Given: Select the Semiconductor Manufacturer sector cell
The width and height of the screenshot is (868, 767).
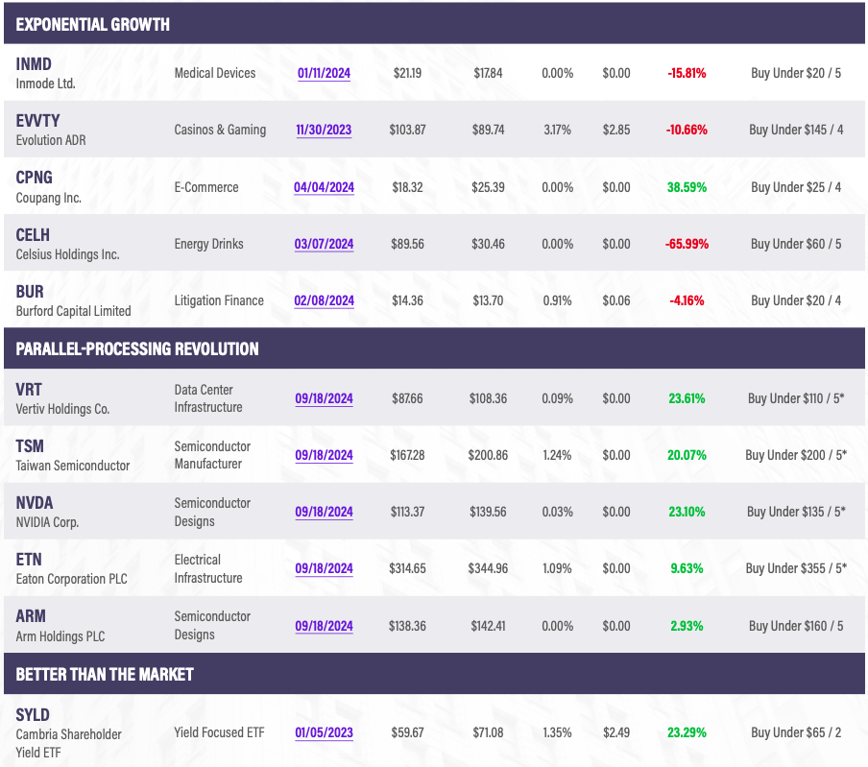Looking at the screenshot, I should [212, 455].
